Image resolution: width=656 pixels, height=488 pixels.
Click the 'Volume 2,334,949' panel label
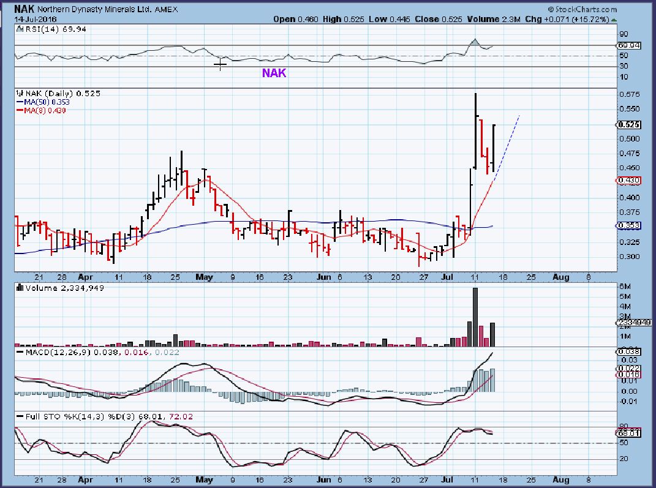pos(65,288)
